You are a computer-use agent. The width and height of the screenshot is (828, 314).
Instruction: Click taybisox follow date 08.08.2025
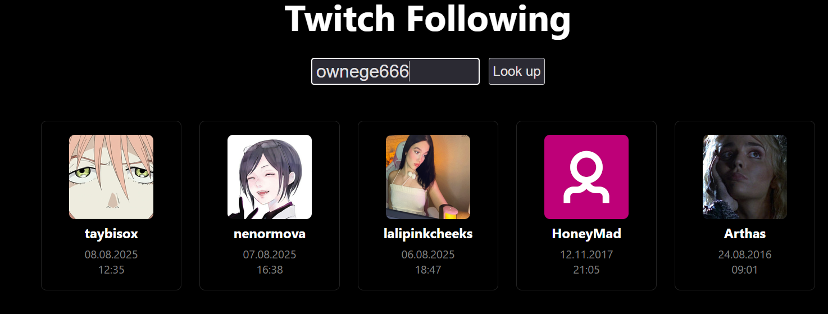tap(111, 255)
